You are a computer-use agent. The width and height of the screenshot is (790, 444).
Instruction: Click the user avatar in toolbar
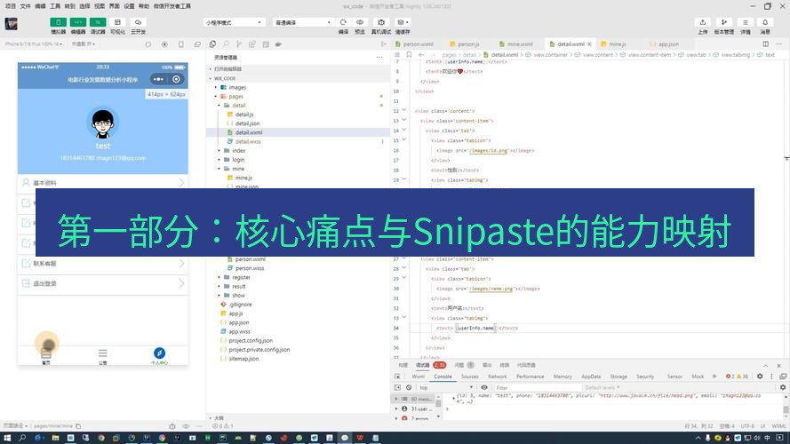coord(11,24)
